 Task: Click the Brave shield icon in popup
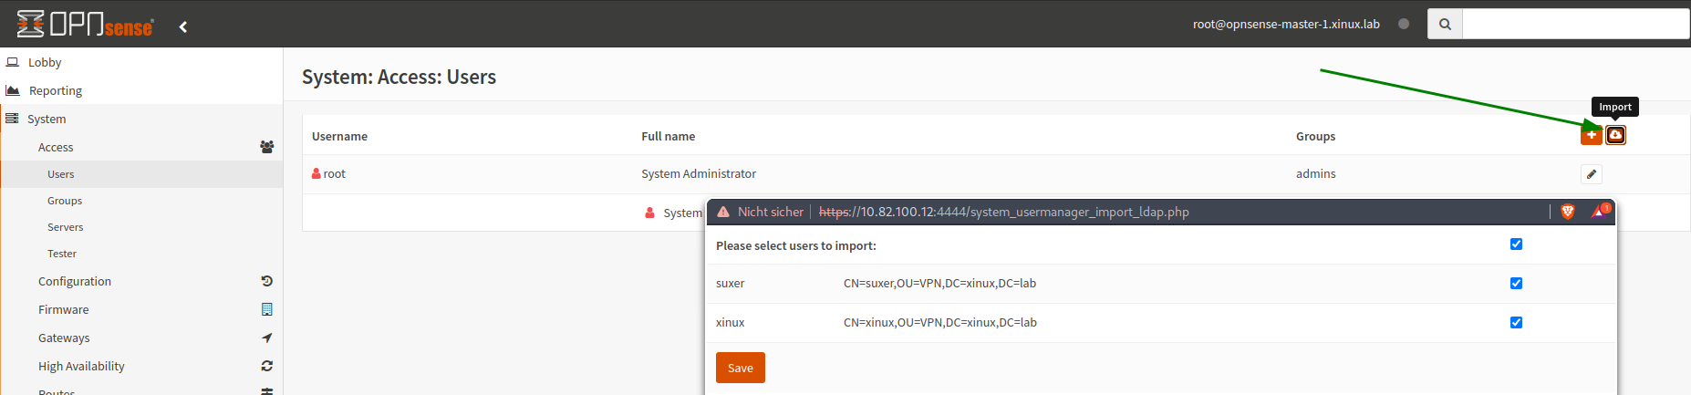(x=1568, y=212)
